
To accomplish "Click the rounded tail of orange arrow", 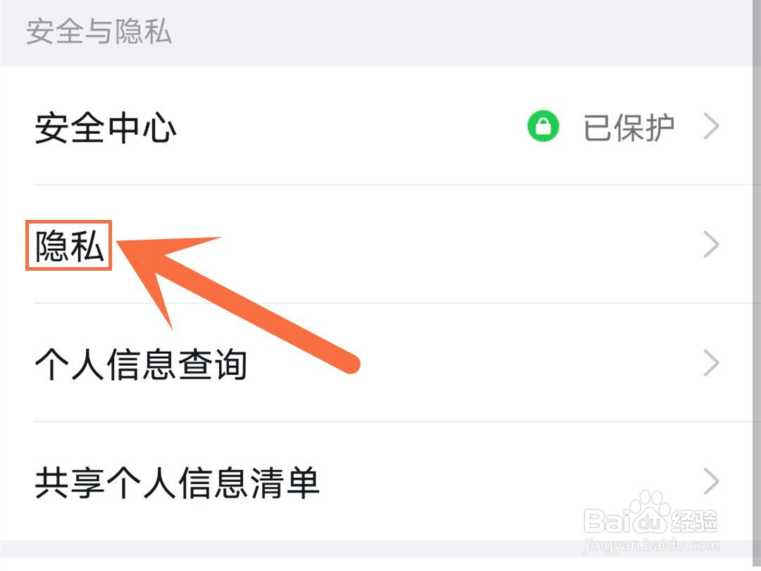I will point(349,364).
